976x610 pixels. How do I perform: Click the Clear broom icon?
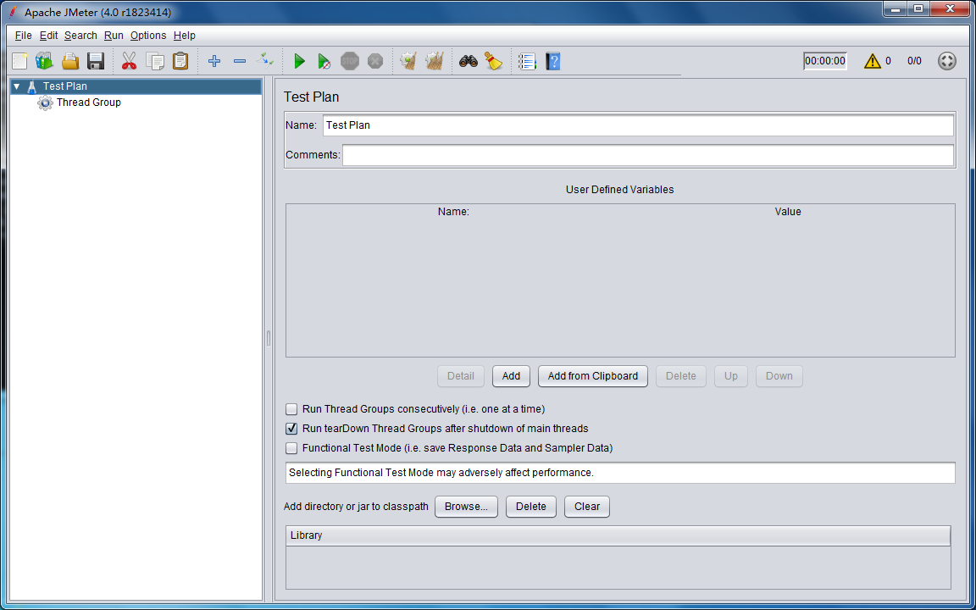pyautogui.click(x=408, y=61)
